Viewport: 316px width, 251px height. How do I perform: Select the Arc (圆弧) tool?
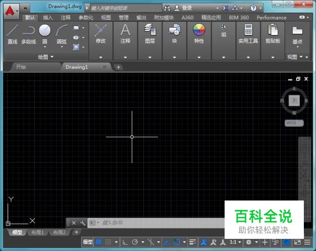(x=62, y=34)
